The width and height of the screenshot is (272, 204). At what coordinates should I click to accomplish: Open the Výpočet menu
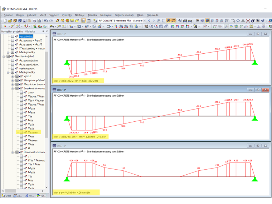pyautogui.click(x=54, y=15)
